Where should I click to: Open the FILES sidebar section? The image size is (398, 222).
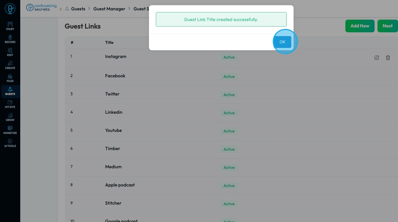pos(10,78)
